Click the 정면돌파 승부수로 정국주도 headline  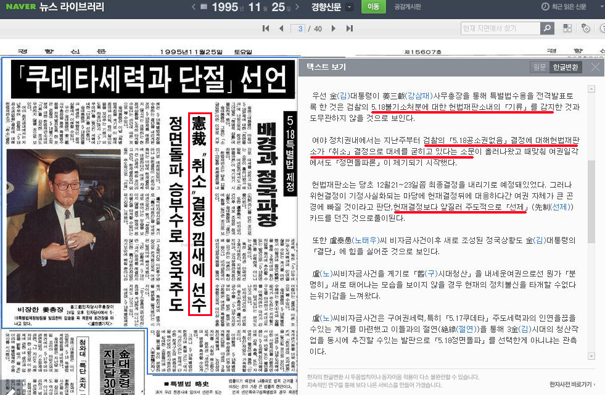[176, 214]
